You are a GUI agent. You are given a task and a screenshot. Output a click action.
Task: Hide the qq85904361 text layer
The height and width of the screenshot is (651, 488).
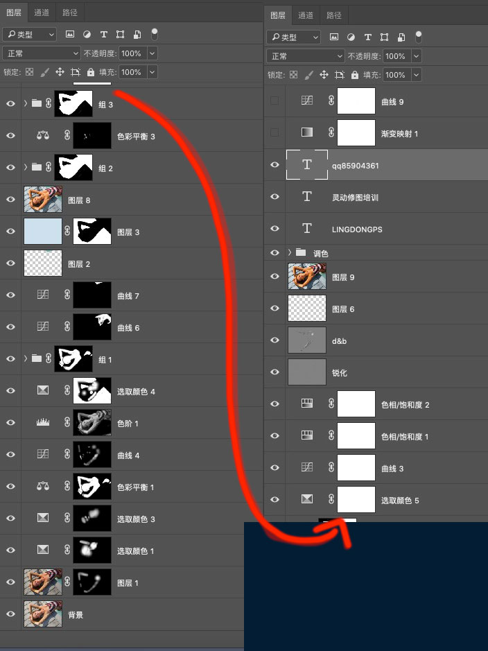click(274, 165)
